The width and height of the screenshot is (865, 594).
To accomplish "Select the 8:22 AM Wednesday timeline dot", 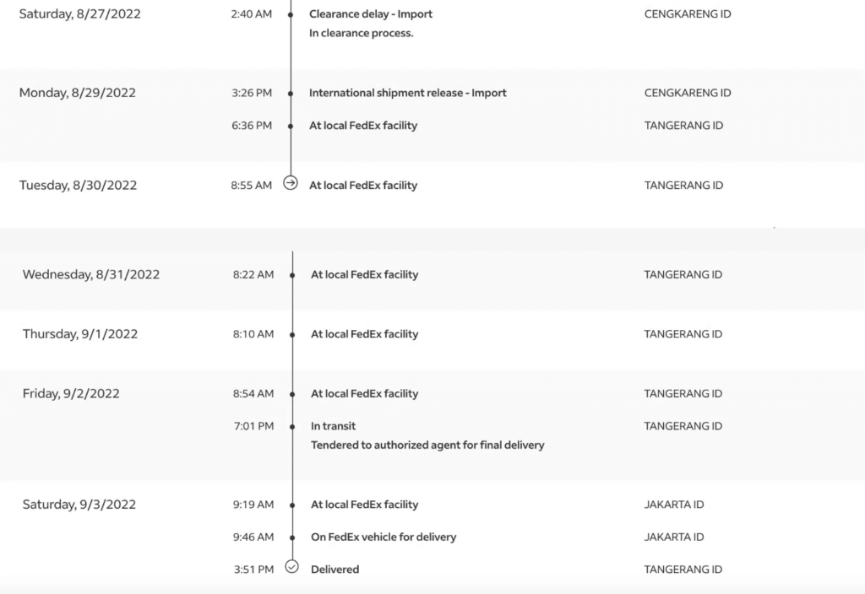I will [292, 275].
